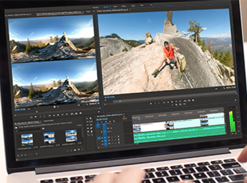Click Lift button in Program monitor
This screenshot has width=247, height=183.
[185, 101]
